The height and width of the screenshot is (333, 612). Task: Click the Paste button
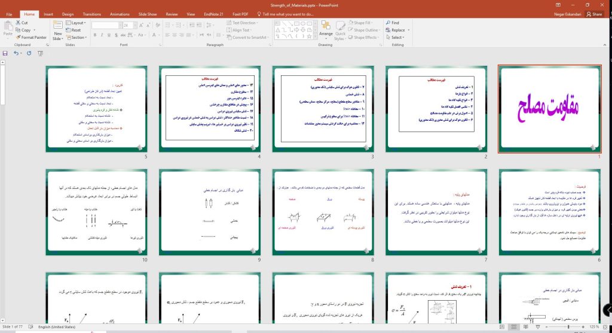(8, 29)
